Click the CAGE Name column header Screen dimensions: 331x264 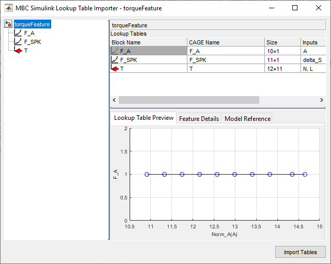226,42
